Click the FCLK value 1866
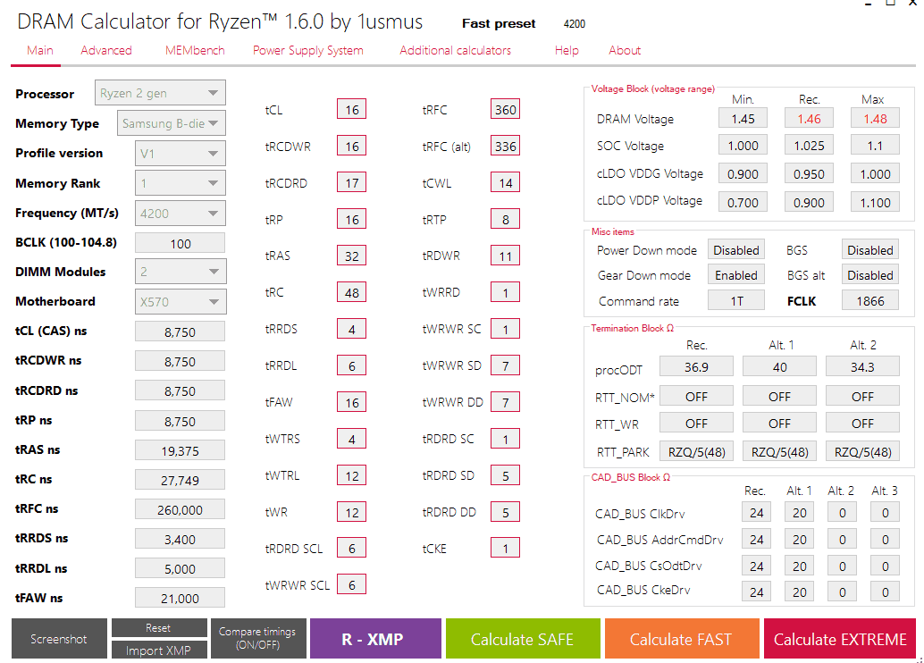This screenshot has width=924, height=663. (870, 300)
